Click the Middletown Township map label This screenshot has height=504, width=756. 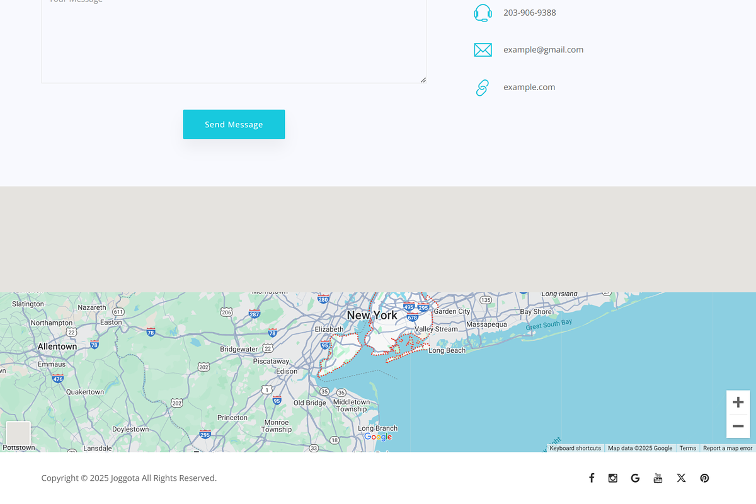coord(352,405)
